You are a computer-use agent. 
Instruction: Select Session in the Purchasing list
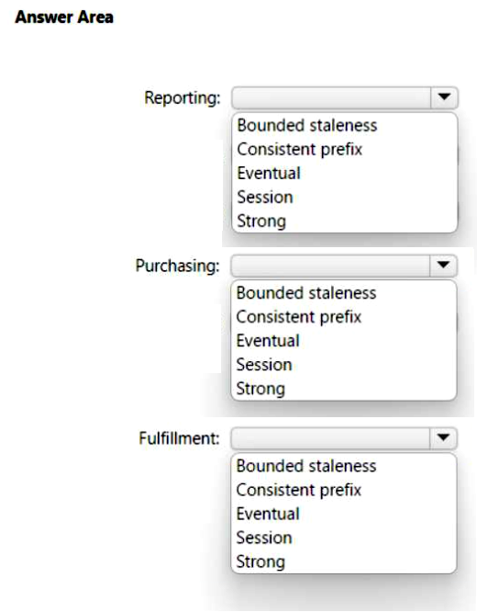click(x=264, y=365)
